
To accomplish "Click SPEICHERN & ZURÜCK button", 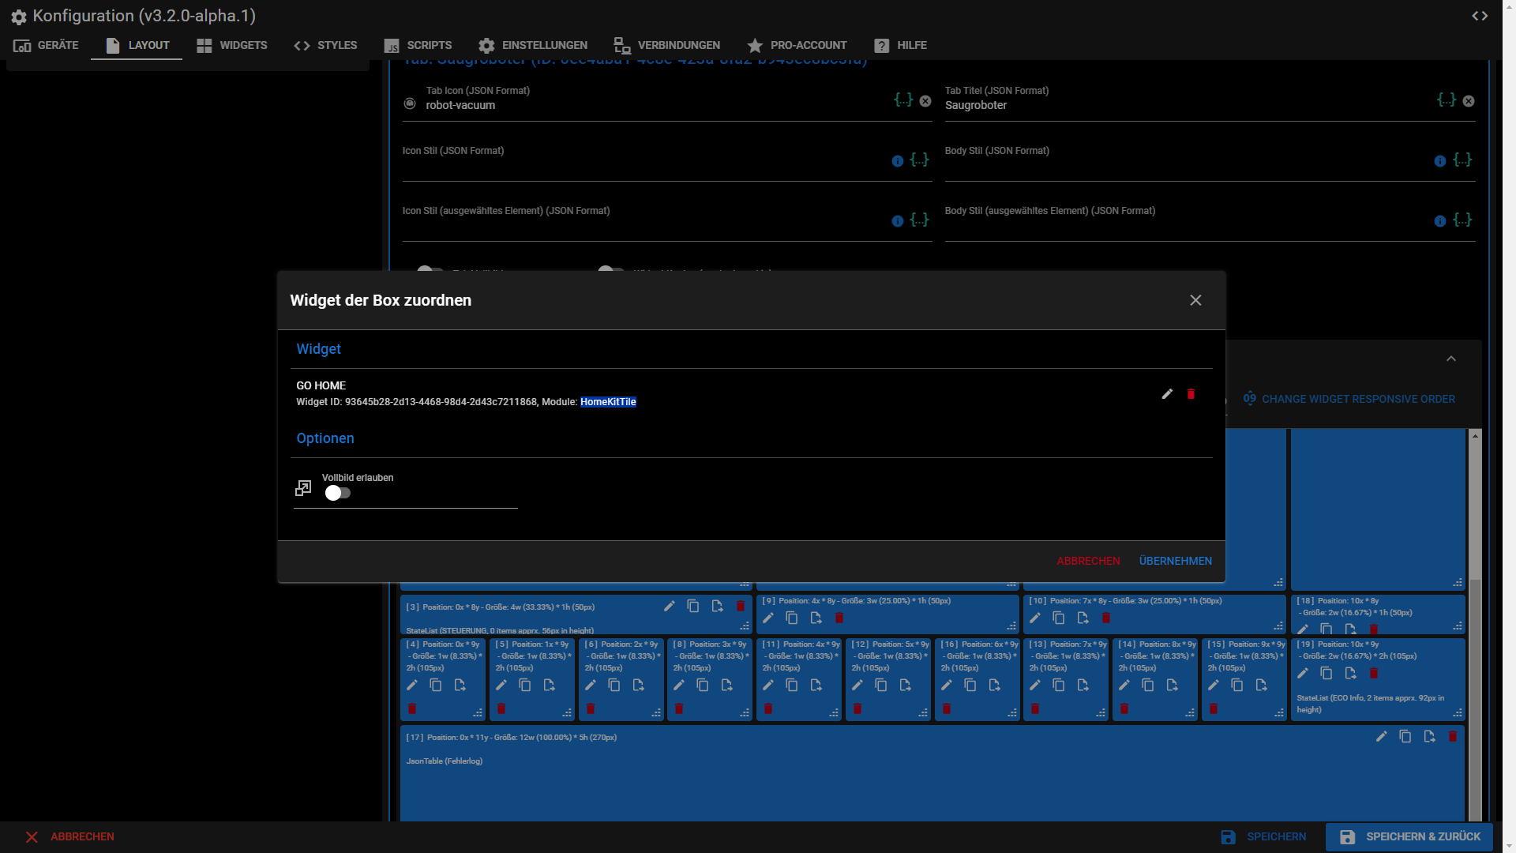I will pyautogui.click(x=1409, y=837).
